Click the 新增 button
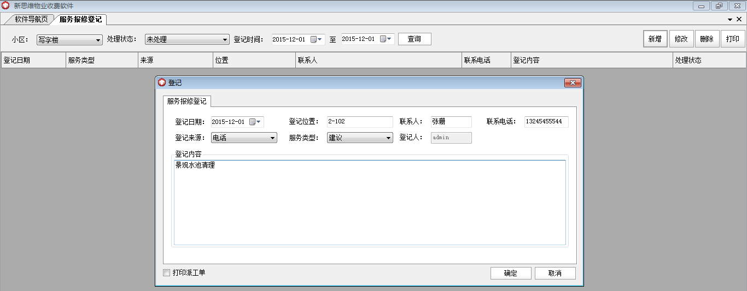747x291 pixels. [x=655, y=39]
